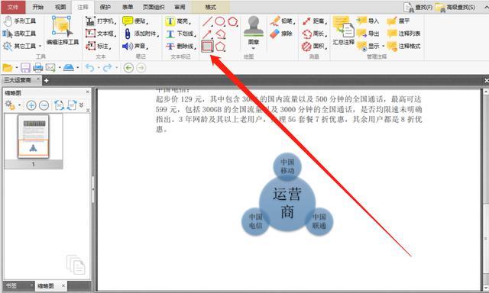Click the 添加附件 paperclip icon
The image size is (489, 293).
click(128, 34)
